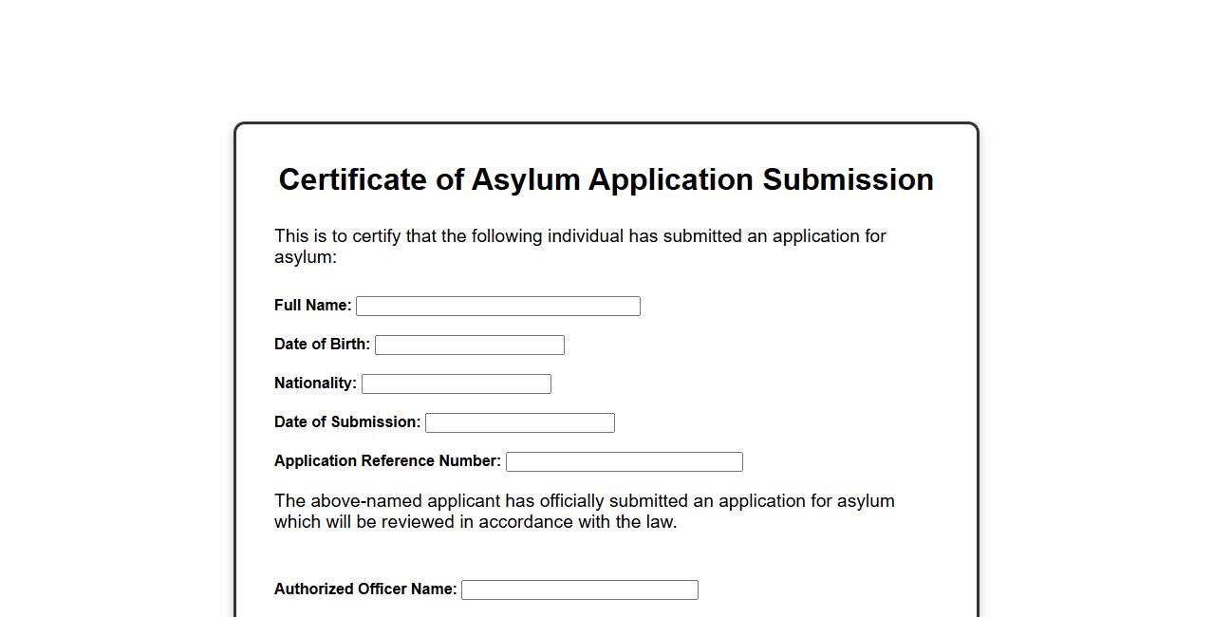Focus the Application Reference Number box
This screenshot has height=617, width=1213.
coord(624,461)
